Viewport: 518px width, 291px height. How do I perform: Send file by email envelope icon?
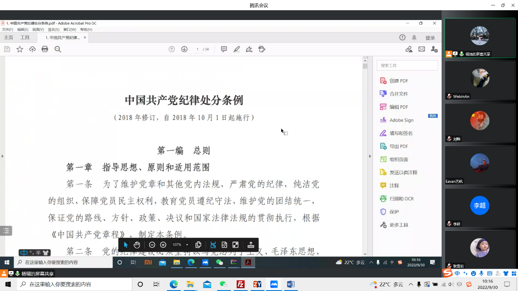coord(422,49)
